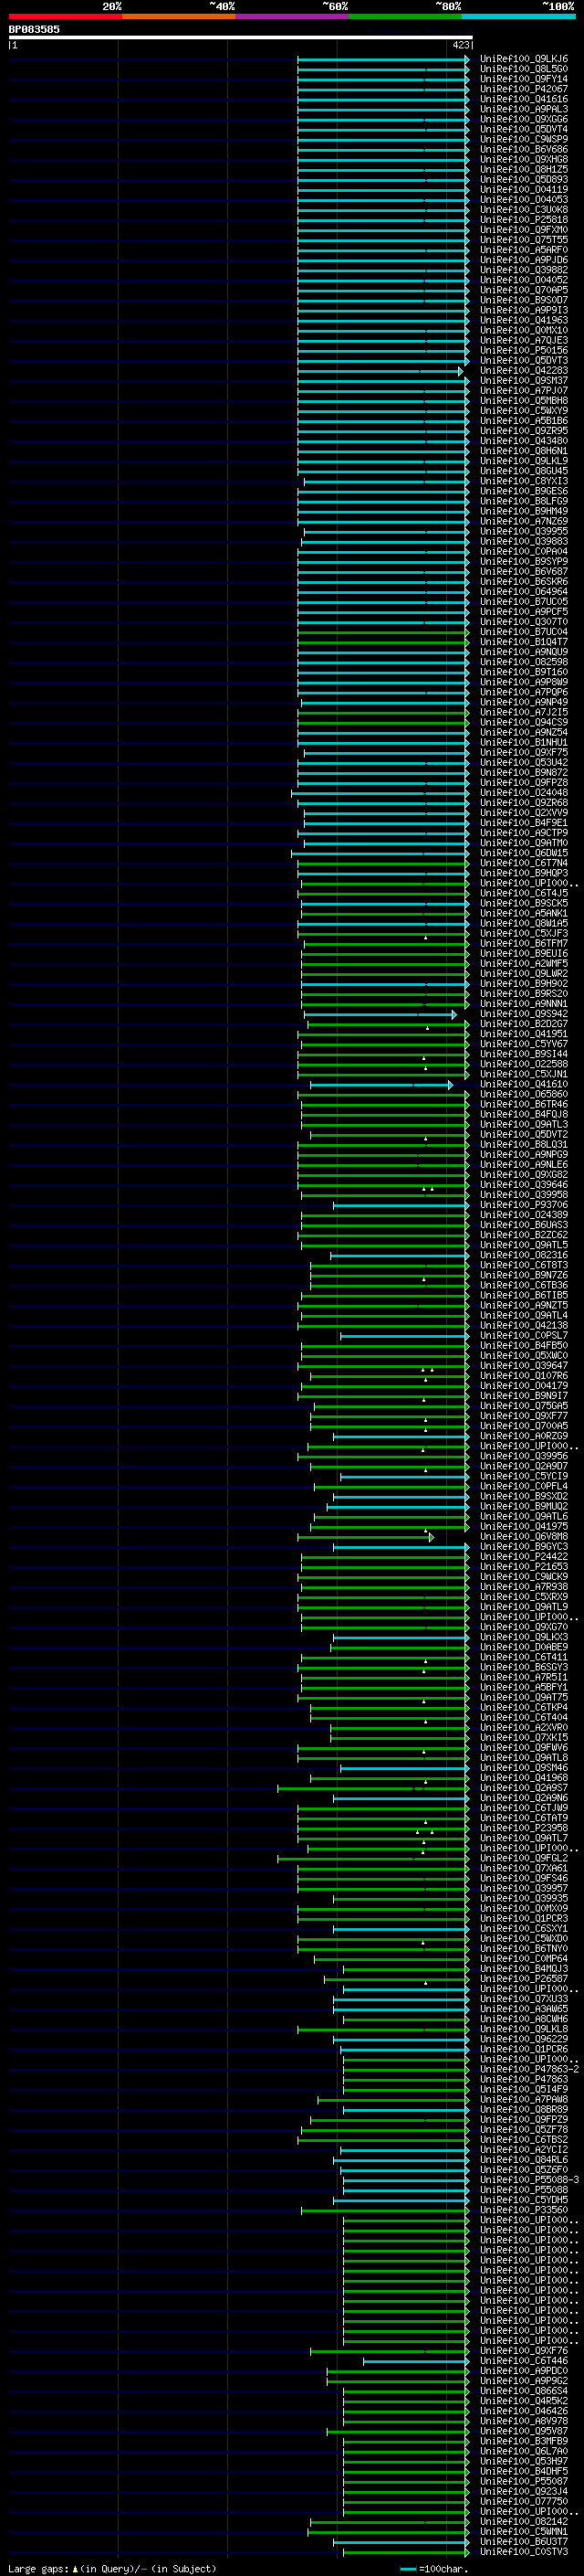This screenshot has width=584, height=2576.
Task: Open hit UniRef100_C9WSP9
Action: point(523,139)
